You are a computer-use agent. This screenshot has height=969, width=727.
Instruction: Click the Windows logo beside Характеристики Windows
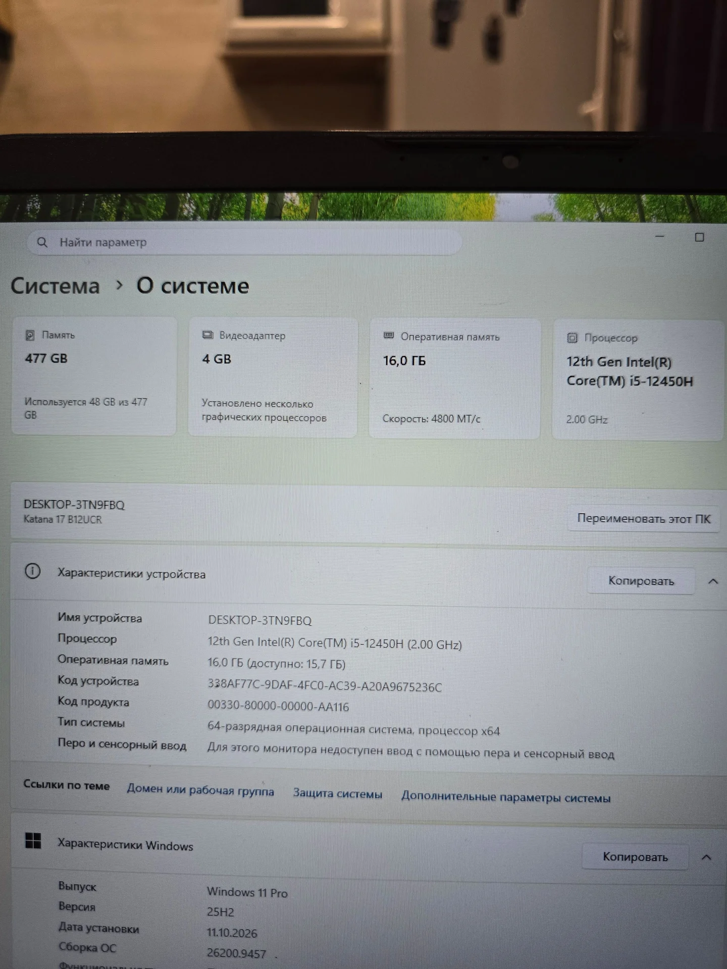tap(33, 841)
